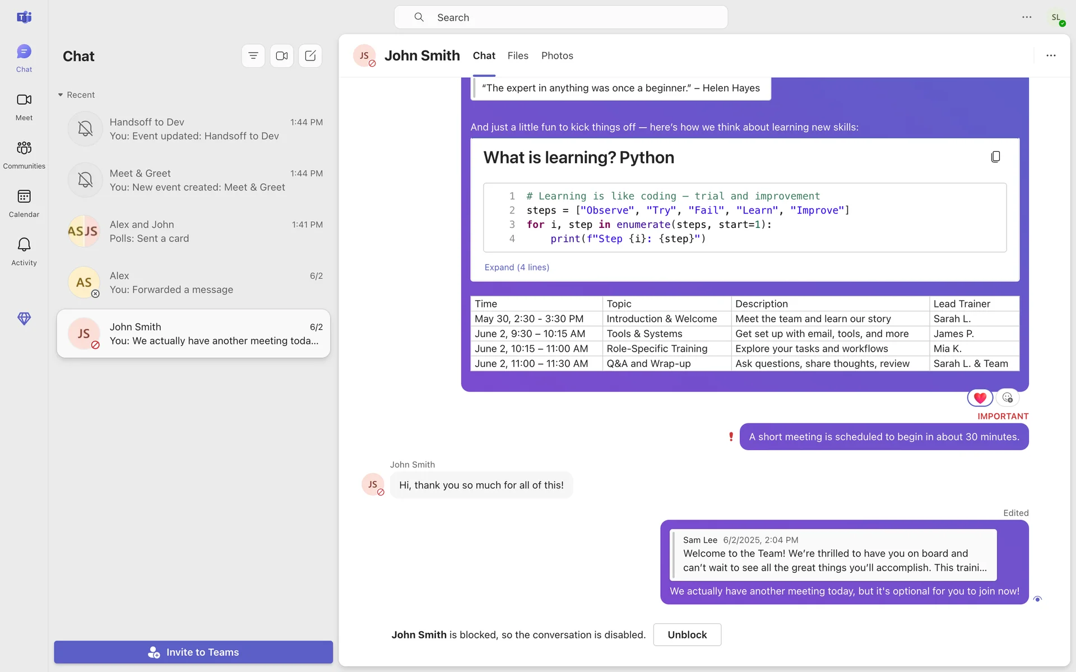Collapse the Recent chats section

[x=61, y=95]
